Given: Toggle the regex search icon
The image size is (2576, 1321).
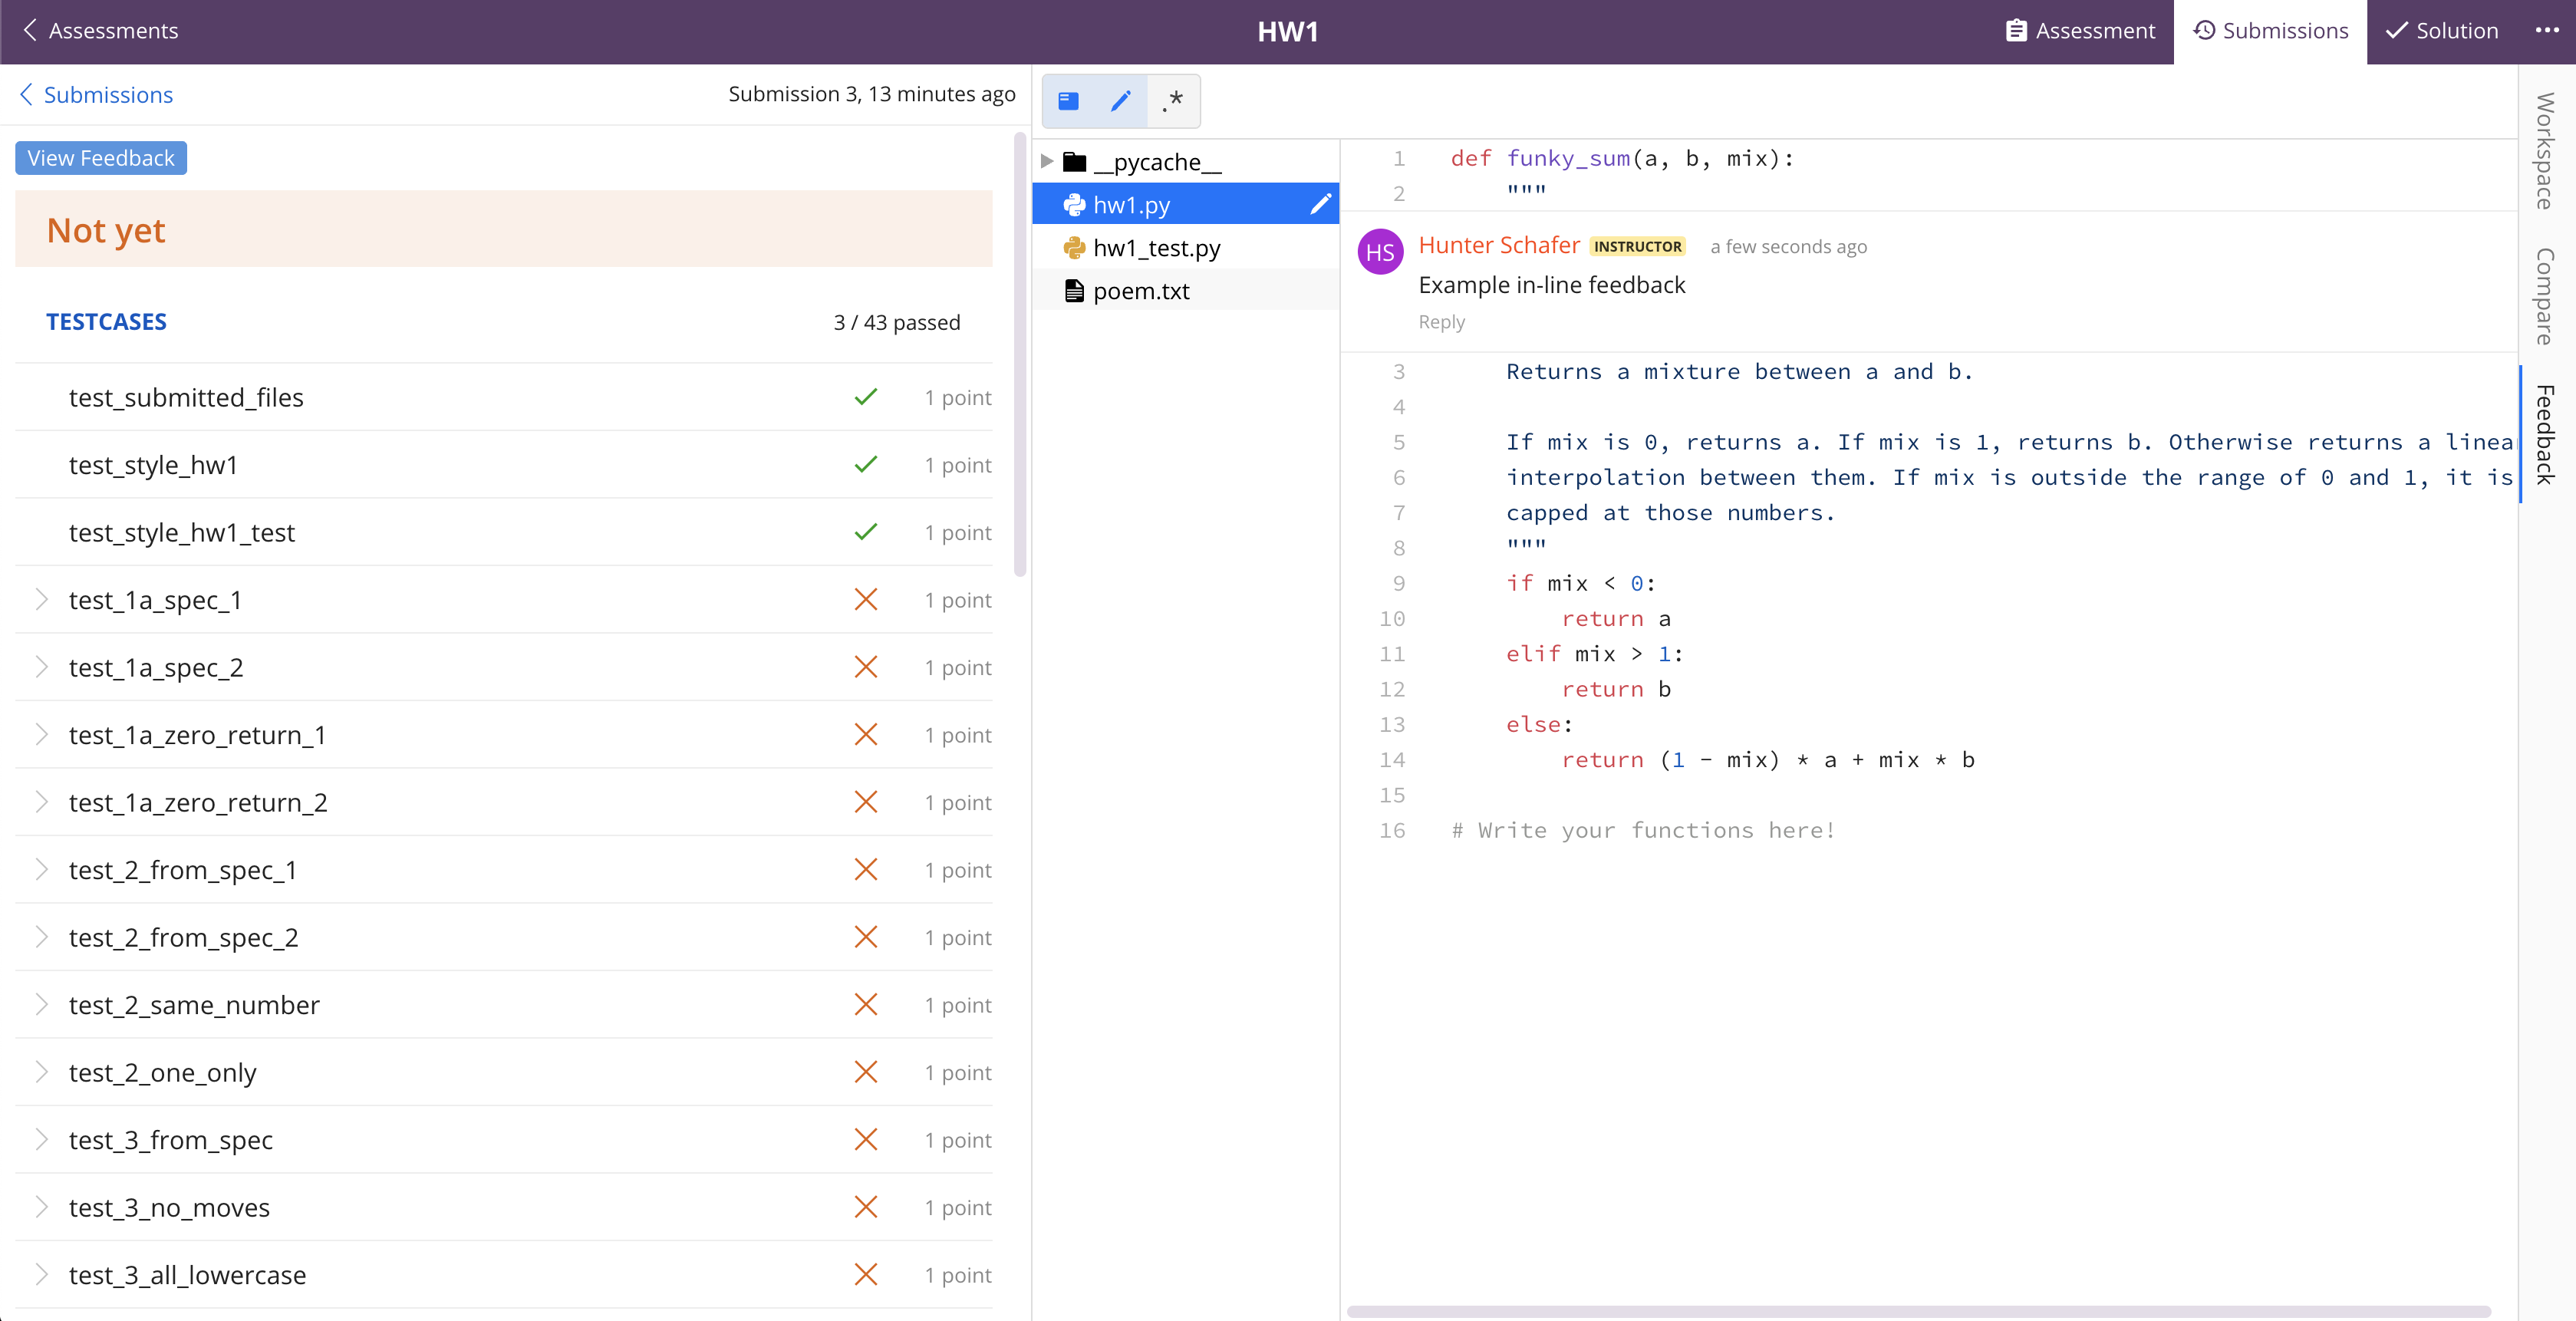Looking at the screenshot, I should click(1173, 101).
